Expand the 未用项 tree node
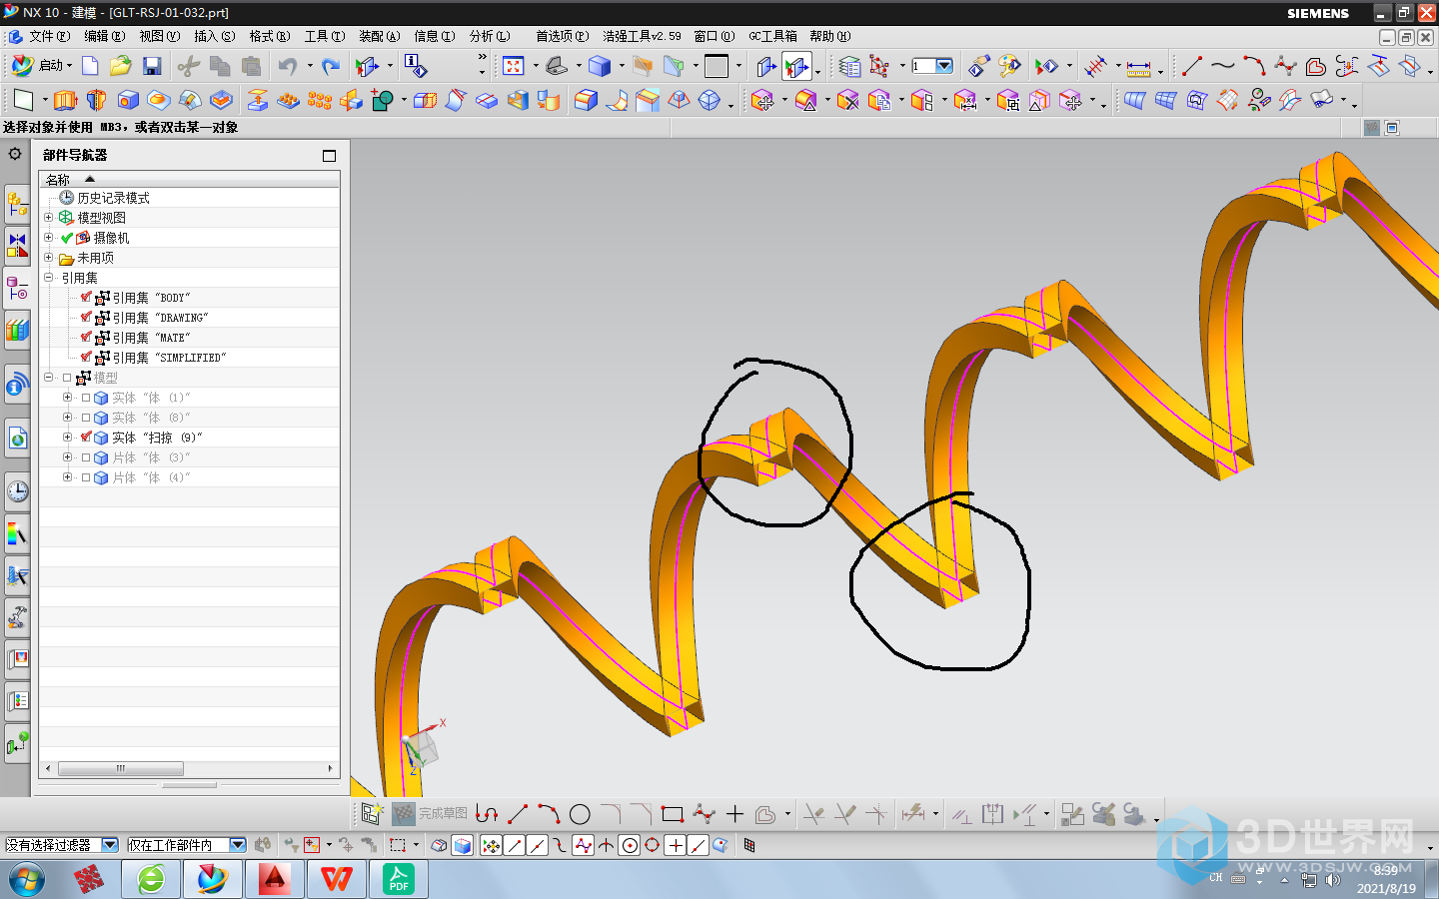Viewport: 1439px width, 899px height. tap(48, 257)
